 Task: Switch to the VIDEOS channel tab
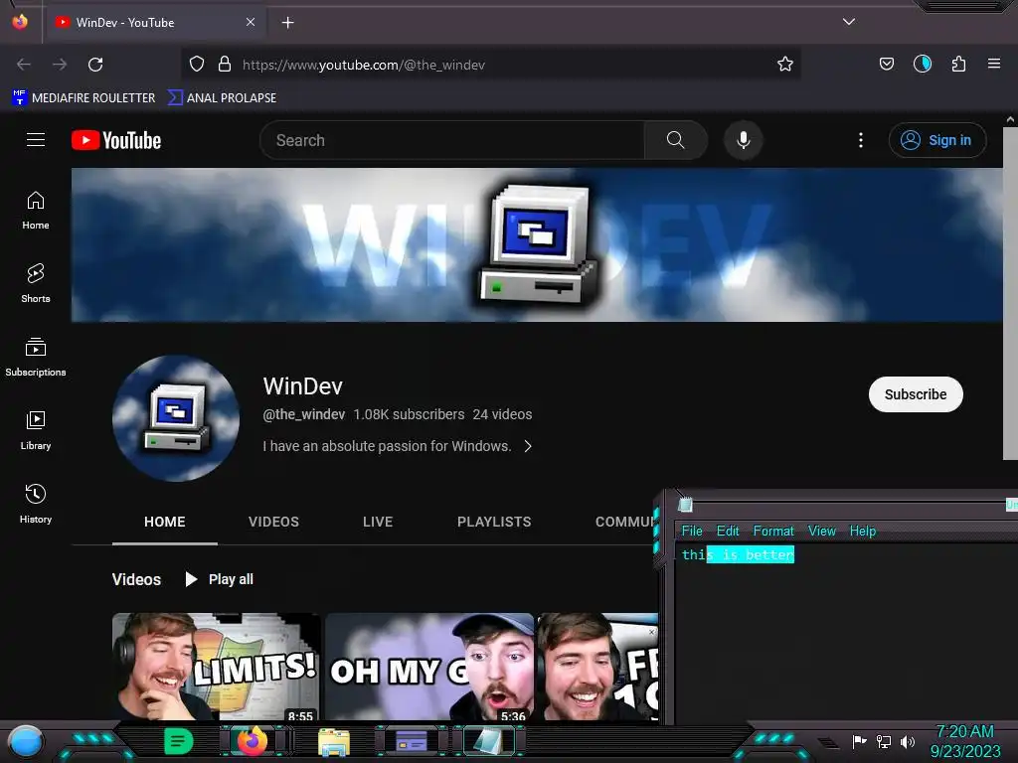[273, 522]
